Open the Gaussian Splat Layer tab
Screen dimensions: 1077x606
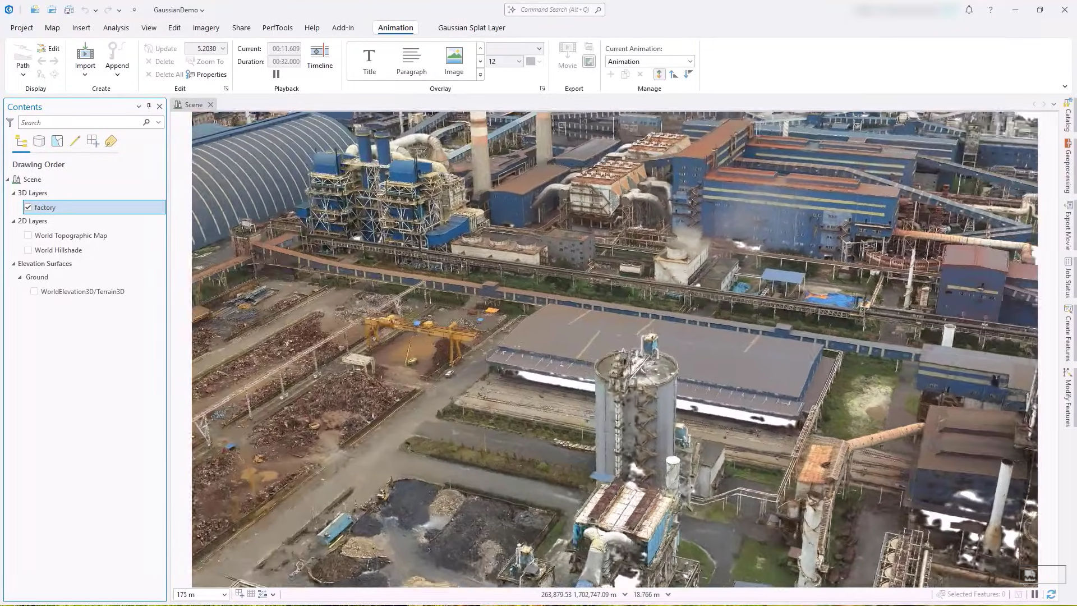coord(471,27)
